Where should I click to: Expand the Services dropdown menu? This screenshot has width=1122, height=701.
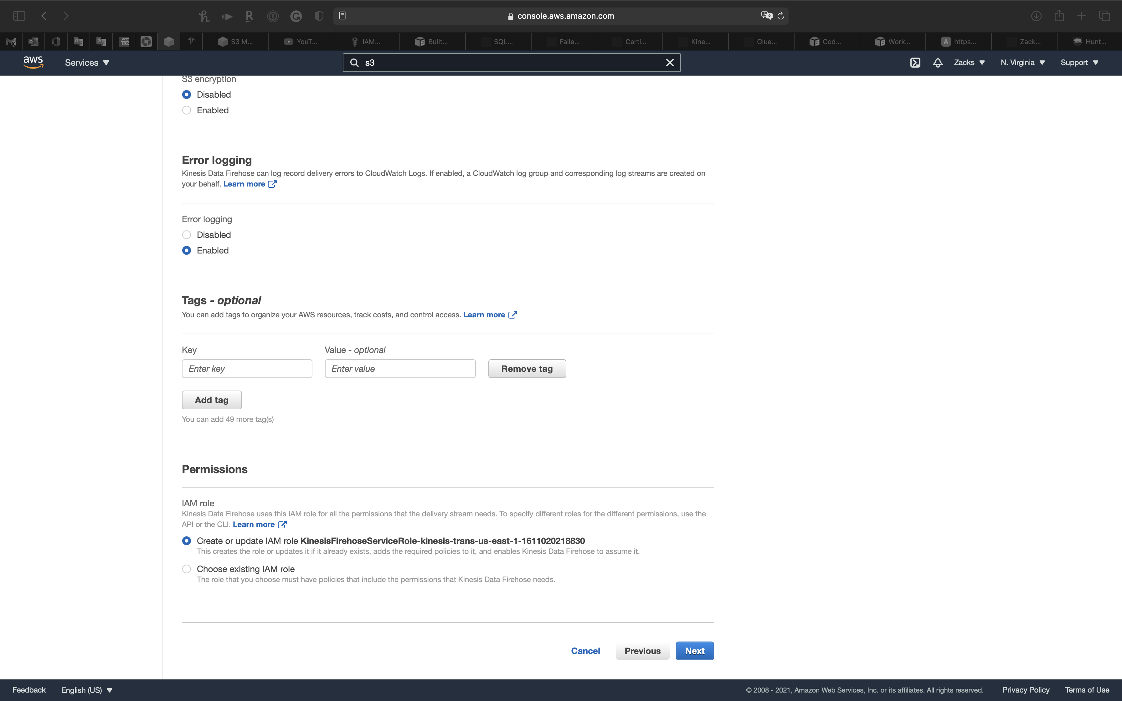click(x=87, y=63)
